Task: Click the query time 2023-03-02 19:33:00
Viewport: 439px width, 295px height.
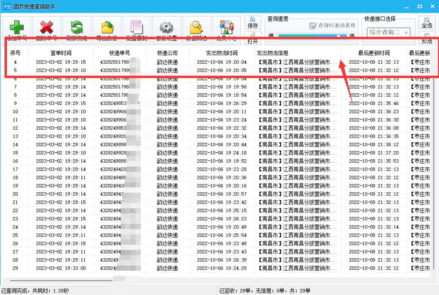Action: point(61,268)
